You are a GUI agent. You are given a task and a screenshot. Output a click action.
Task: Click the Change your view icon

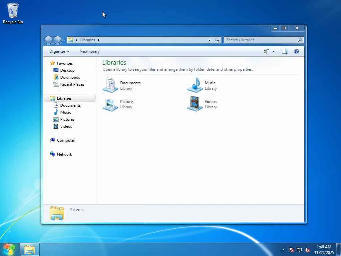266,51
